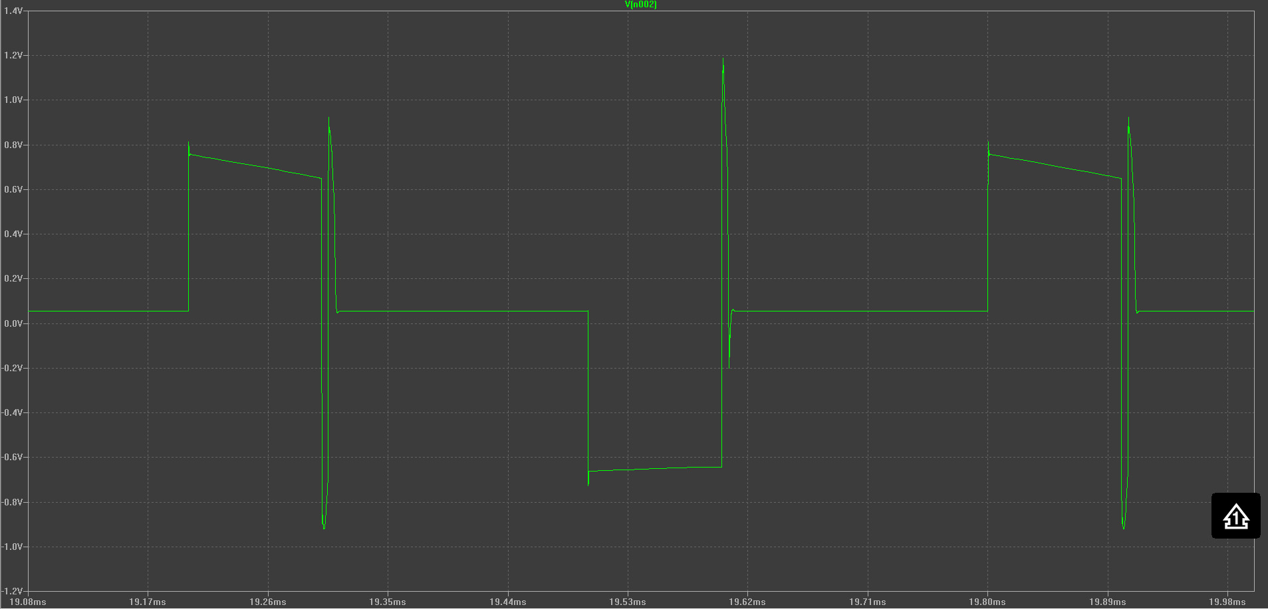Click the -0.8V vertical axis label
The image size is (1268, 609).
12,502
